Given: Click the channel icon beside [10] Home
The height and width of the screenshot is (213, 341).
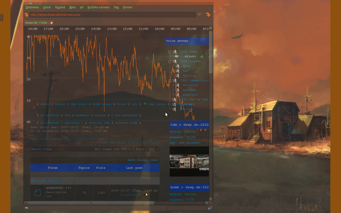Looking at the screenshot, I should [174, 52].
